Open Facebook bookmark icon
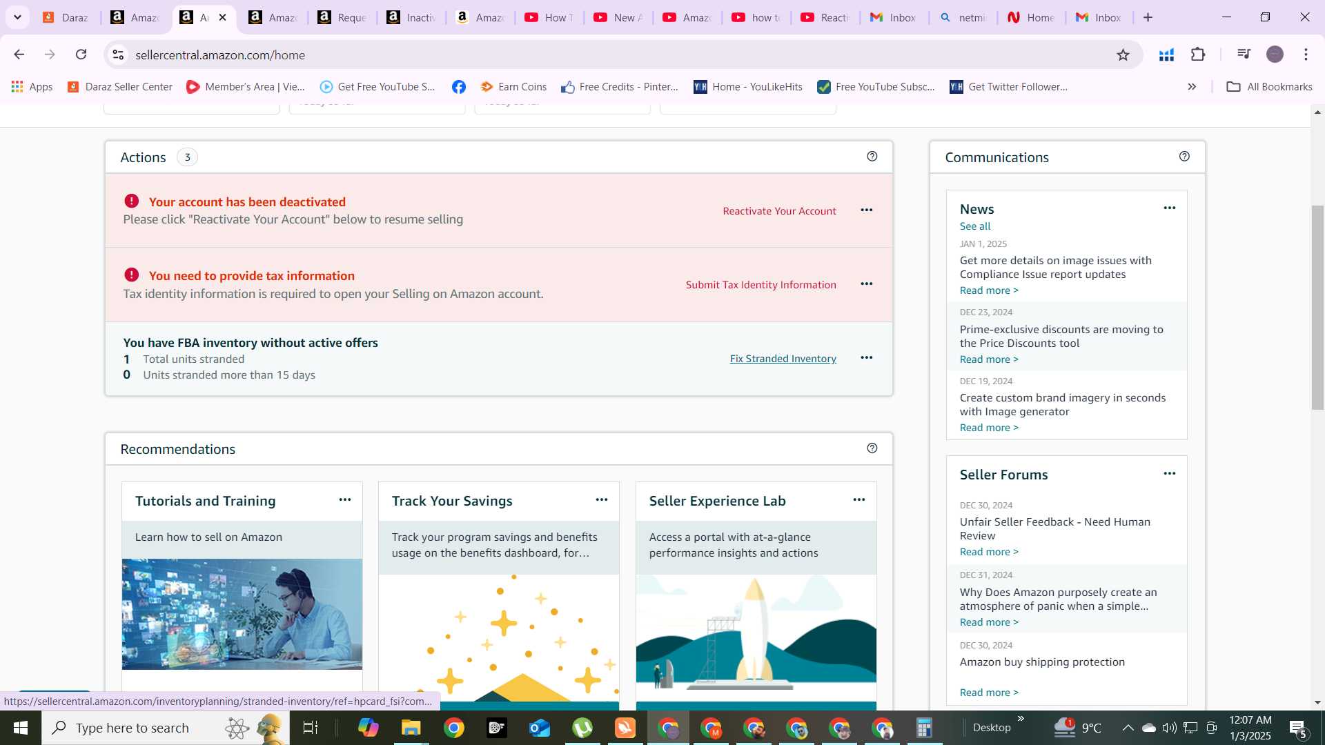This screenshot has height=745, width=1325. tap(458, 86)
